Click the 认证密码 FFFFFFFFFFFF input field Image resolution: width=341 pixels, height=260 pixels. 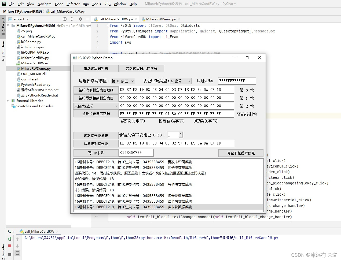[x=237, y=81]
